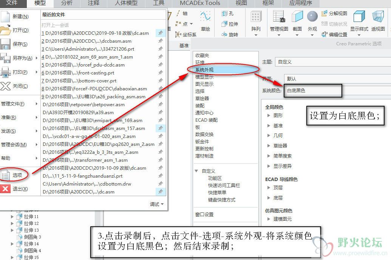Expand Geometry (几何) color group

tap(269, 136)
